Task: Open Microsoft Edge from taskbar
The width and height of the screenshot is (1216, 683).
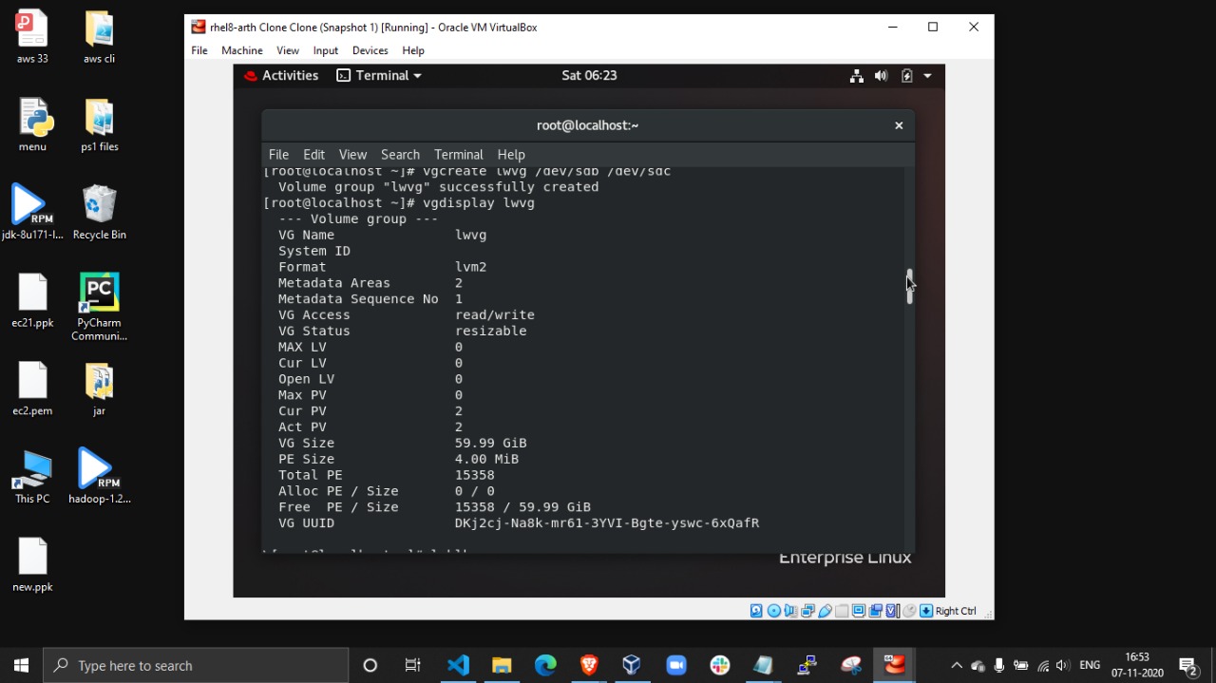Action: (545, 665)
